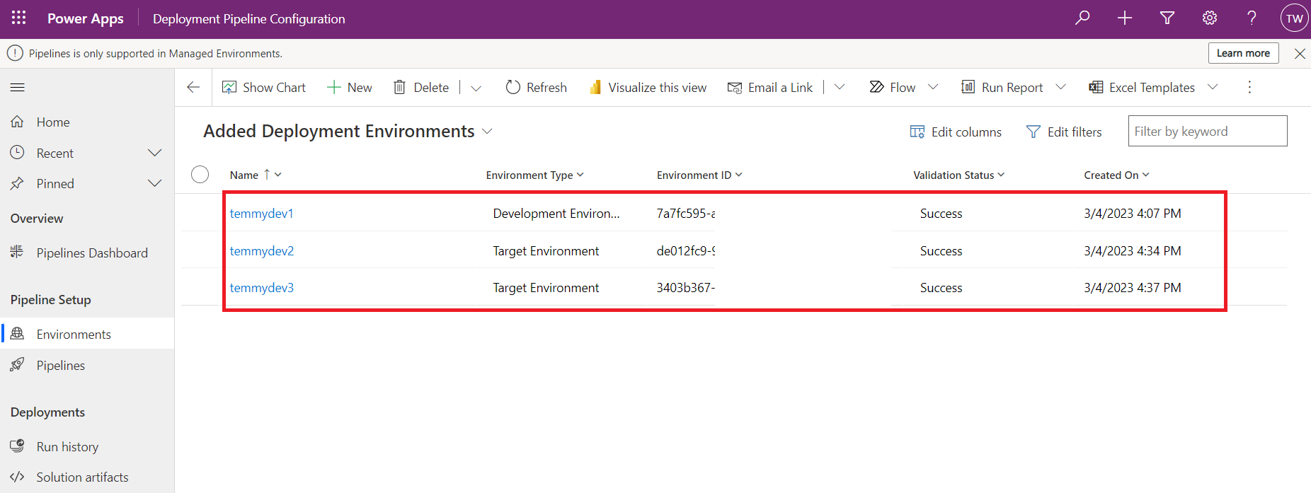Open the help question mark icon
This screenshot has width=1311, height=493.
pyautogui.click(x=1252, y=18)
